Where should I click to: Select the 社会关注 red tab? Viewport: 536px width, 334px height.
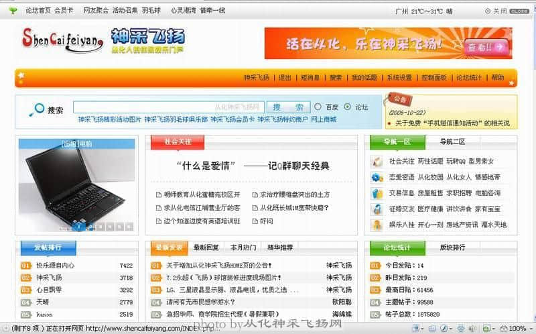178,142
